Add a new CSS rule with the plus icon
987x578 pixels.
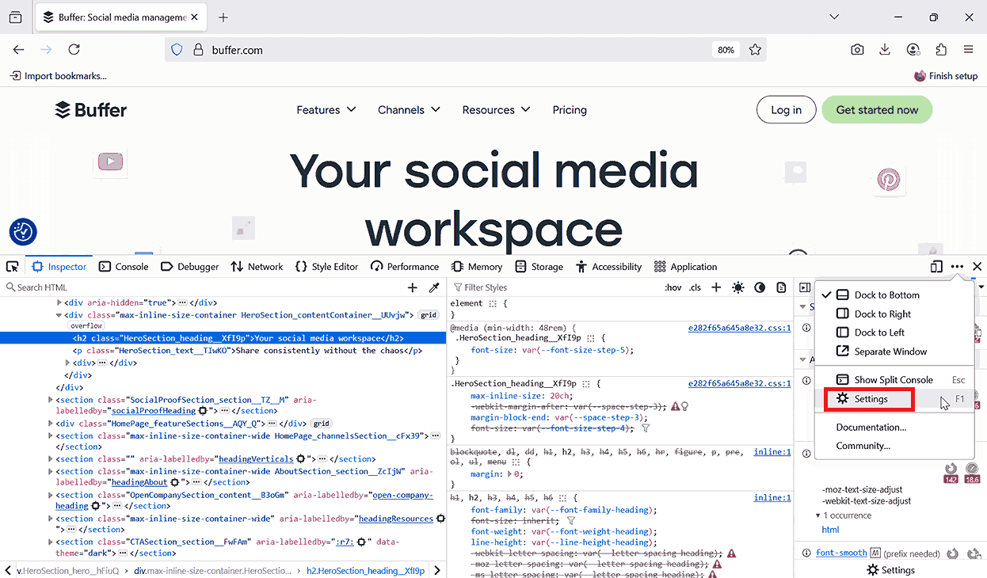pyautogui.click(x=716, y=287)
